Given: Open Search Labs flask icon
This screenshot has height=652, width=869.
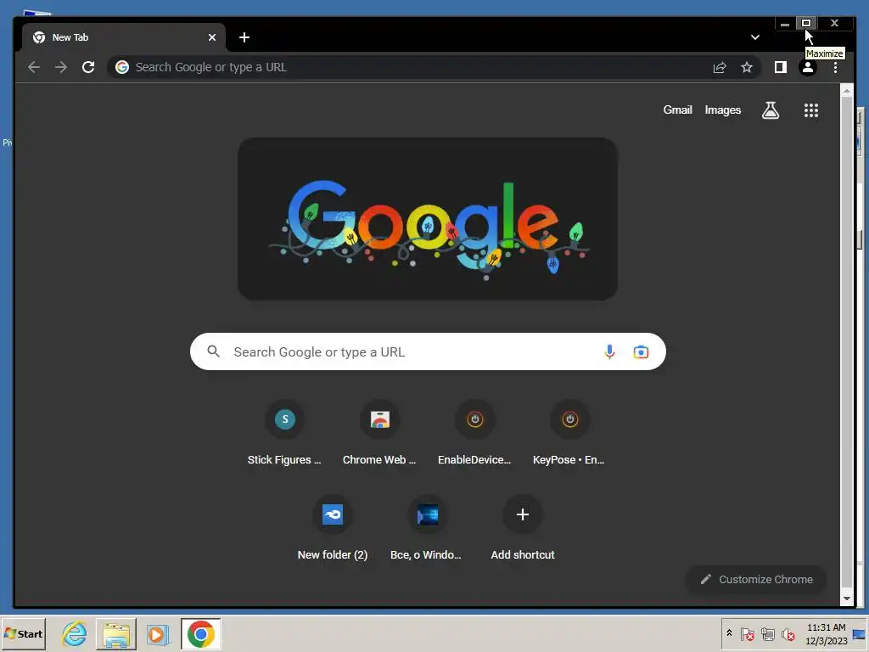Looking at the screenshot, I should coord(771,110).
